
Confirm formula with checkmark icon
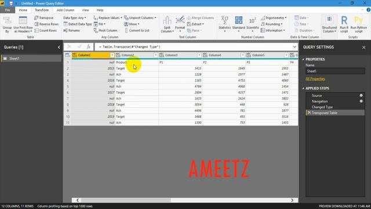click(x=79, y=46)
